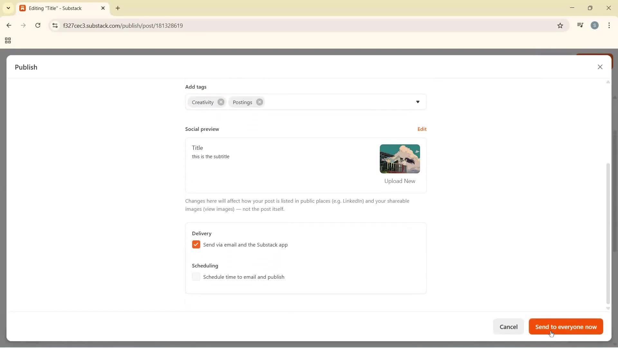The image size is (618, 348).
Task: Enable Schedule time to email and publish
Action: 196,277
